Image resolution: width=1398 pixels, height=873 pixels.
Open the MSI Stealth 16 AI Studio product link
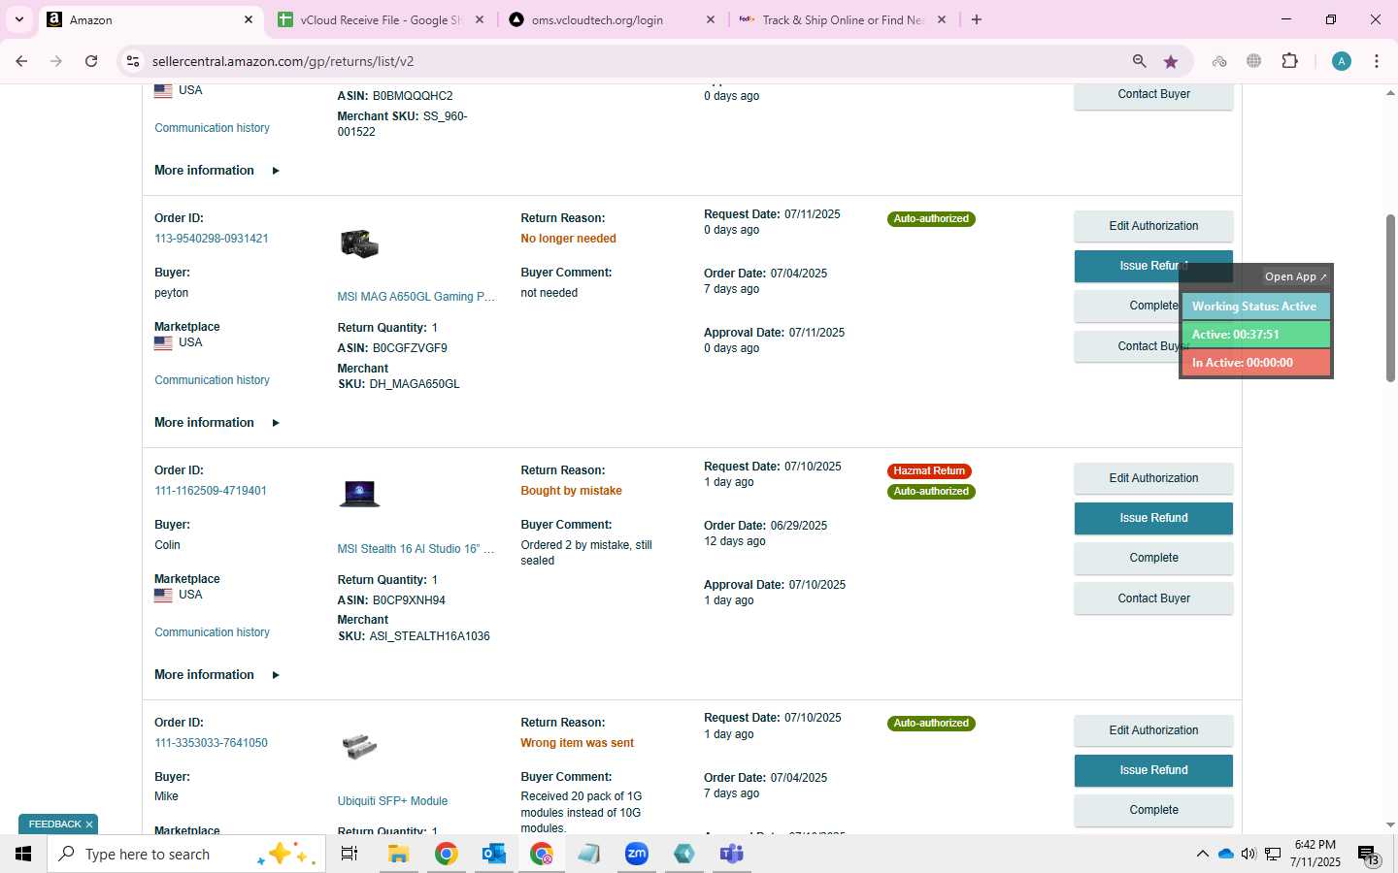[x=416, y=549]
